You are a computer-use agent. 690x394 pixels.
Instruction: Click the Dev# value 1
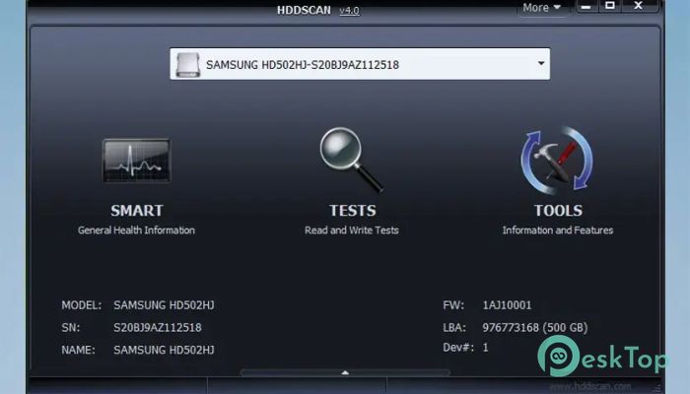pos(485,348)
